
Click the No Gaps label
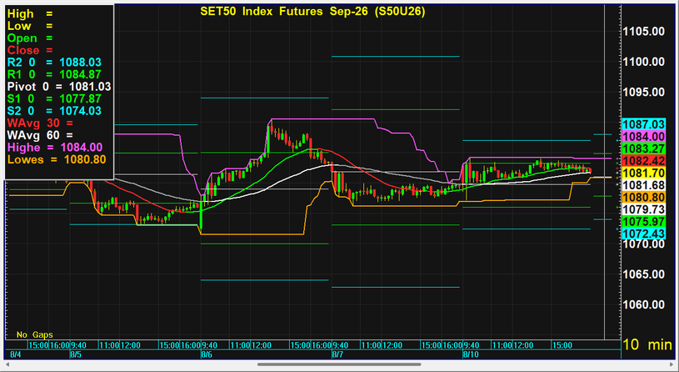coord(35,334)
